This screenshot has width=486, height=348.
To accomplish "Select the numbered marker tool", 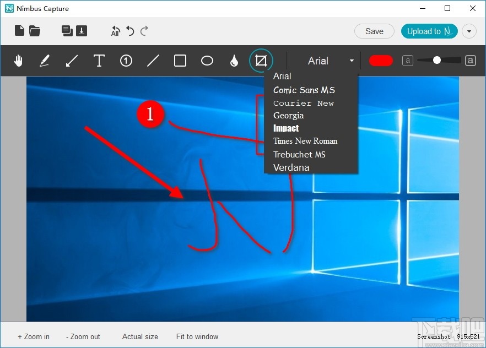I will pos(126,61).
